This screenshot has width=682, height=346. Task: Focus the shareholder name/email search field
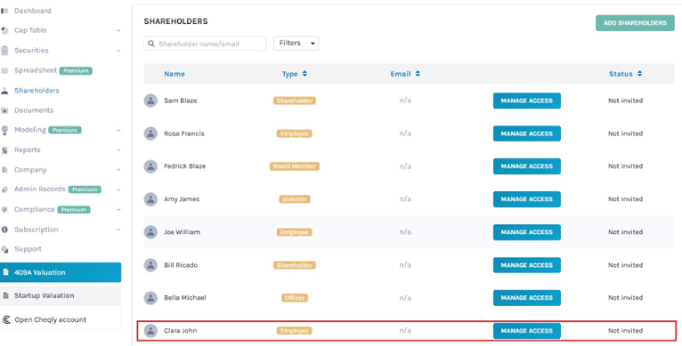[205, 44]
